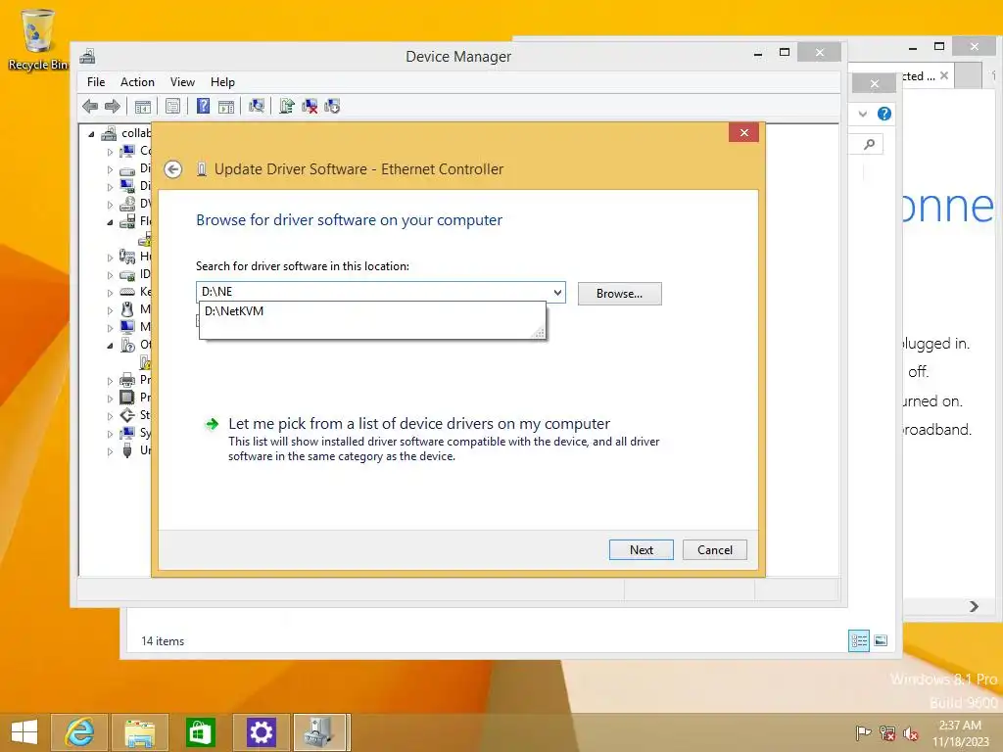Click the Action Center flag in system tray
This screenshot has height=752, width=1003.
point(863,732)
